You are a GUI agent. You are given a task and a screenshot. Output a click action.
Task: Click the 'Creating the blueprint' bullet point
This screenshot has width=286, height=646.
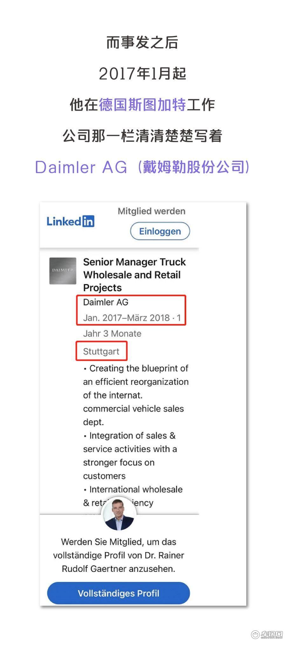(136, 395)
